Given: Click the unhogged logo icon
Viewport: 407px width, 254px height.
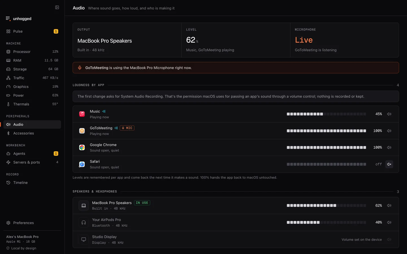Looking at the screenshot, I should pos(8,19).
